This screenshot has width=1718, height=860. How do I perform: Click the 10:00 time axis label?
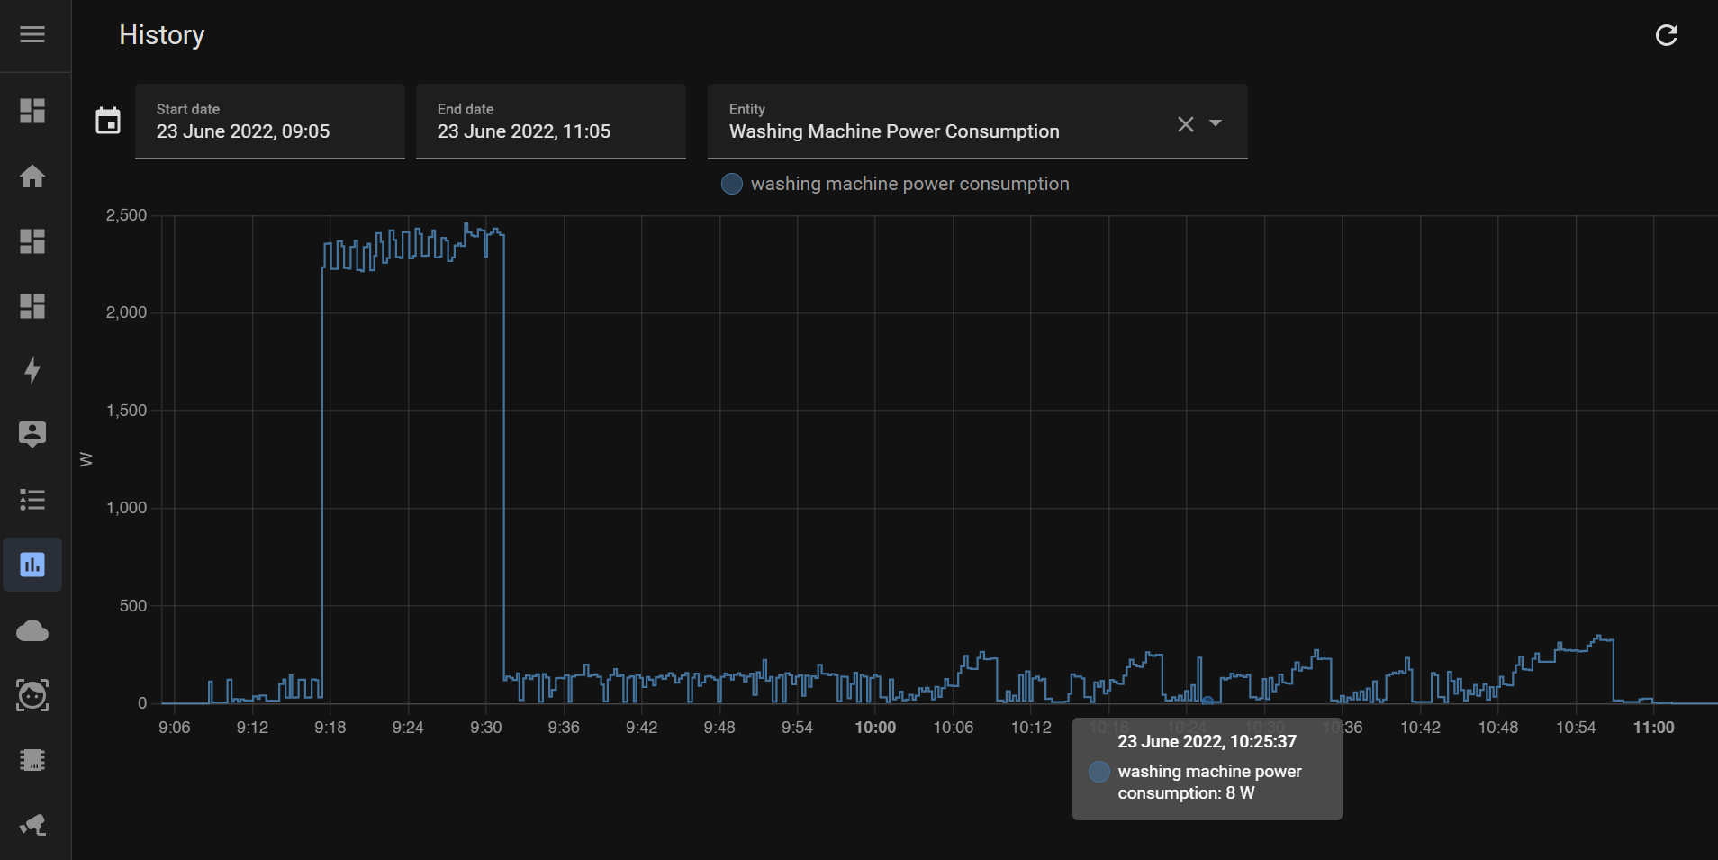tap(875, 728)
